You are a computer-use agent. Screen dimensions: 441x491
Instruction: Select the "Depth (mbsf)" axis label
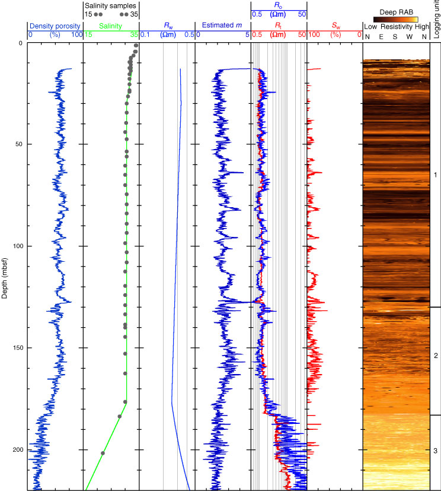click(x=5, y=267)
